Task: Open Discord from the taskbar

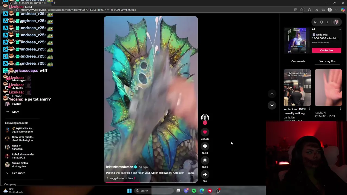Action: 186,191
